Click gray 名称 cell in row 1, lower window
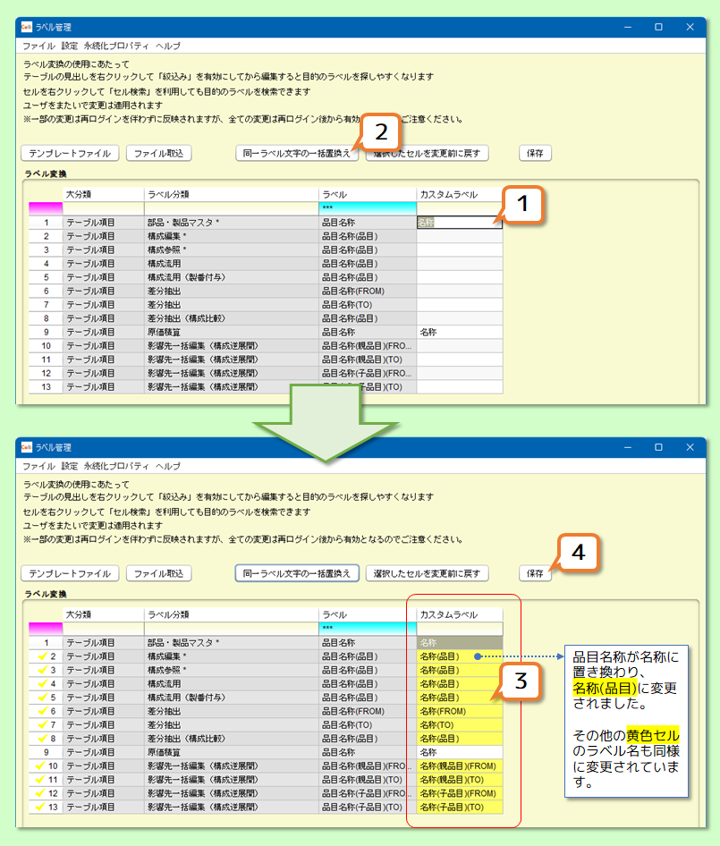This screenshot has height=846, width=720. point(460,643)
